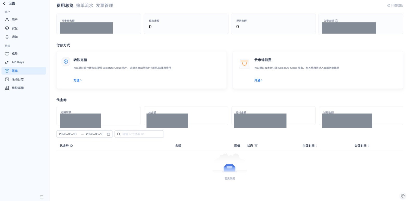Click the 余额 column header

(x=178, y=146)
